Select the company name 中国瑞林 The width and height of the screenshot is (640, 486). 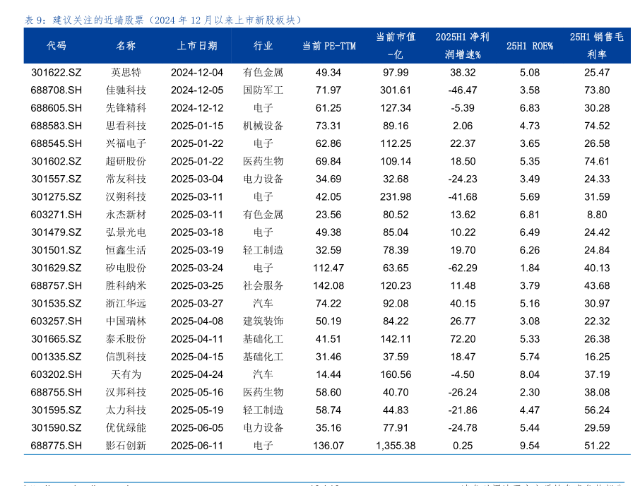126,321
